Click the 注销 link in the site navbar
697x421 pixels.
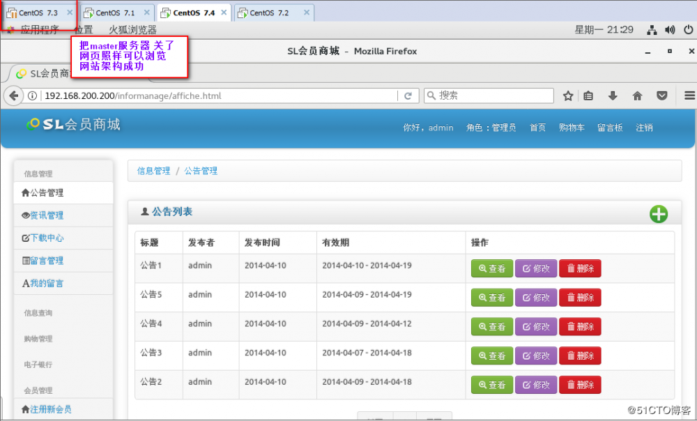(644, 128)
